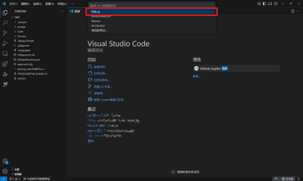This screenshot has height=181, width=303.
Task: Click 更多... under the recent list
Action: click(92, 141)
